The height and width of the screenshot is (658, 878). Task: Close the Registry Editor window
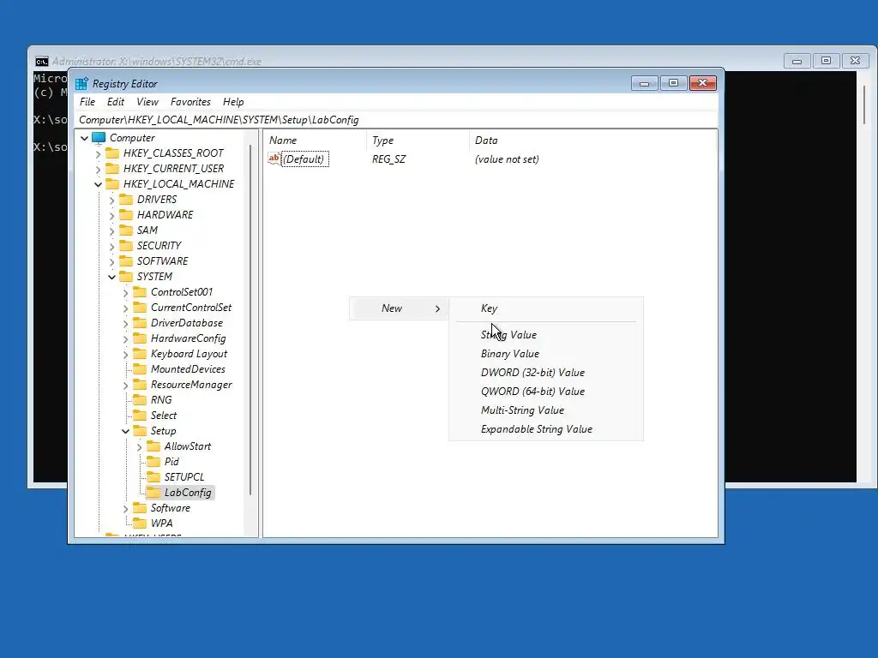[703, 83]
